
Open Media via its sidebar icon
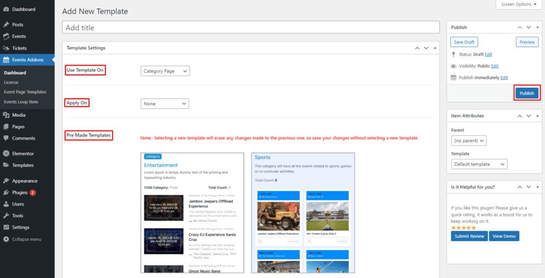(x=6, y=115)
